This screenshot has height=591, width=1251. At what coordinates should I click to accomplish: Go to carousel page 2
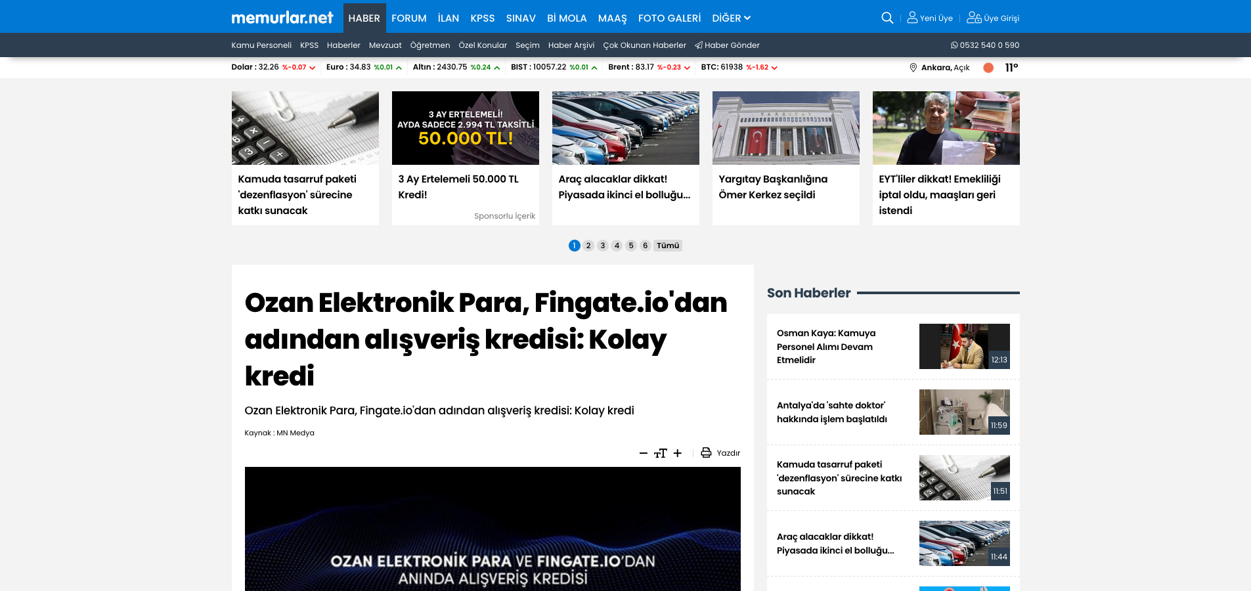point(588,246)
